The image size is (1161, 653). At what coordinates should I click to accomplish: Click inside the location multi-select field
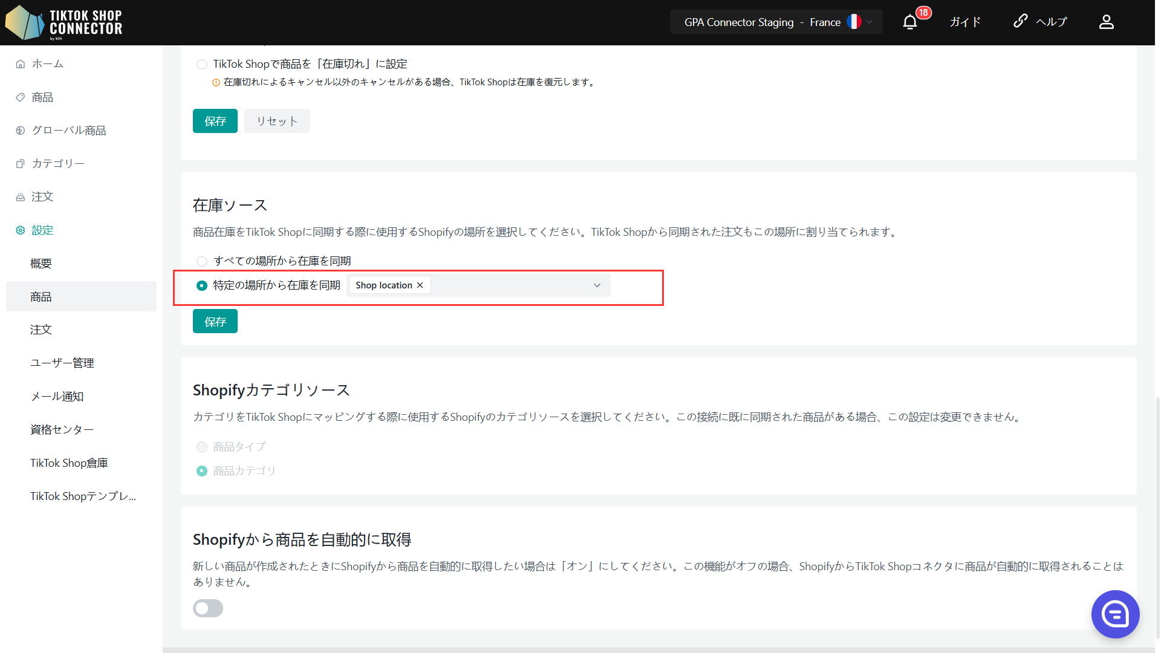coord(479,285)
